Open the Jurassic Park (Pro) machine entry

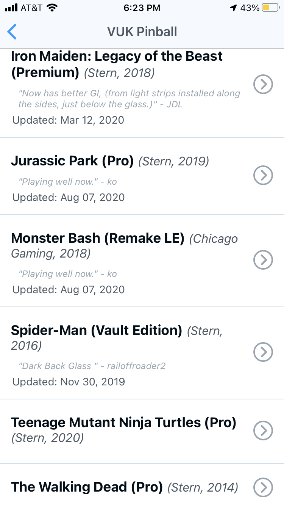[x=72, y=161]
